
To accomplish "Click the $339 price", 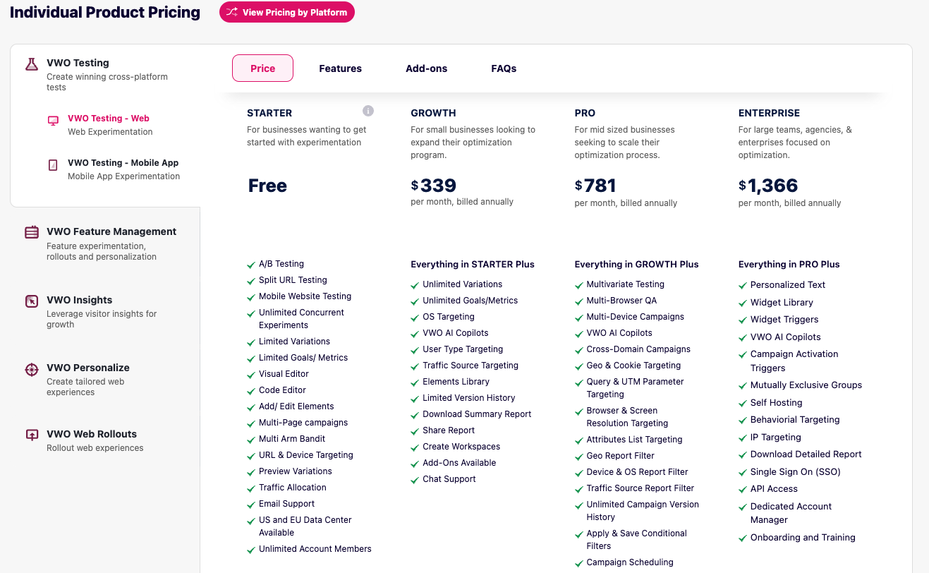I will coord(433,186).
